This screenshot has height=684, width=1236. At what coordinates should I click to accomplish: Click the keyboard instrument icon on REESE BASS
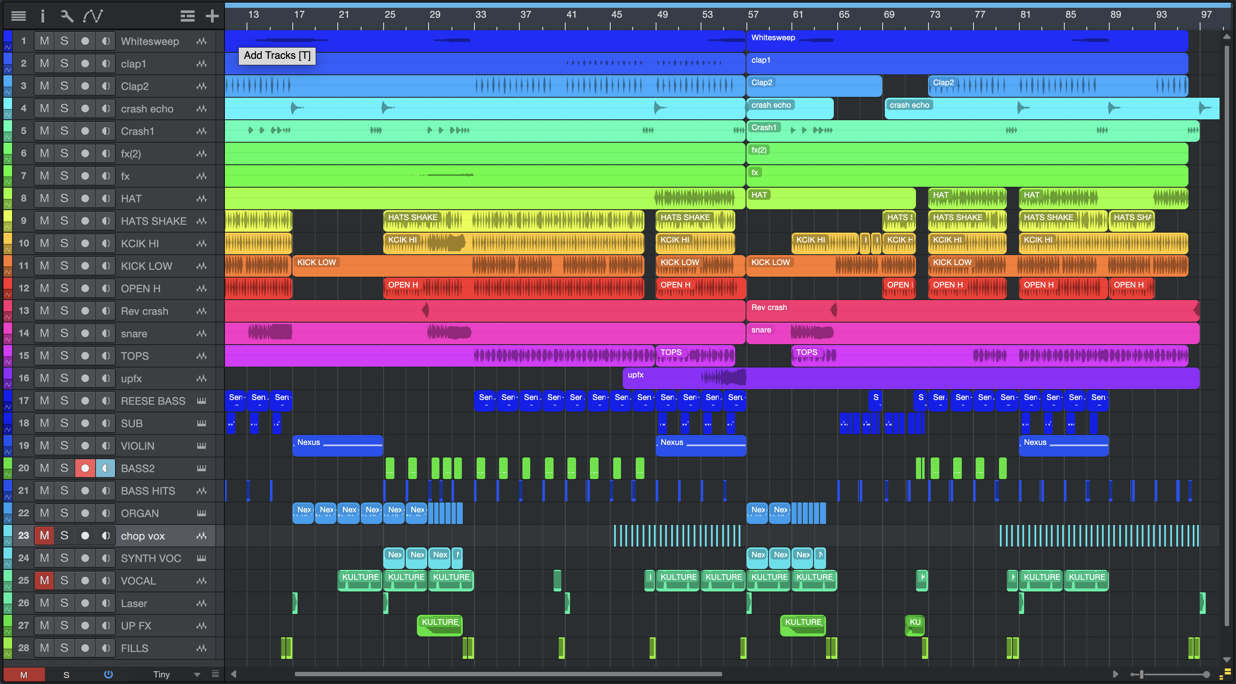point(202,401)
